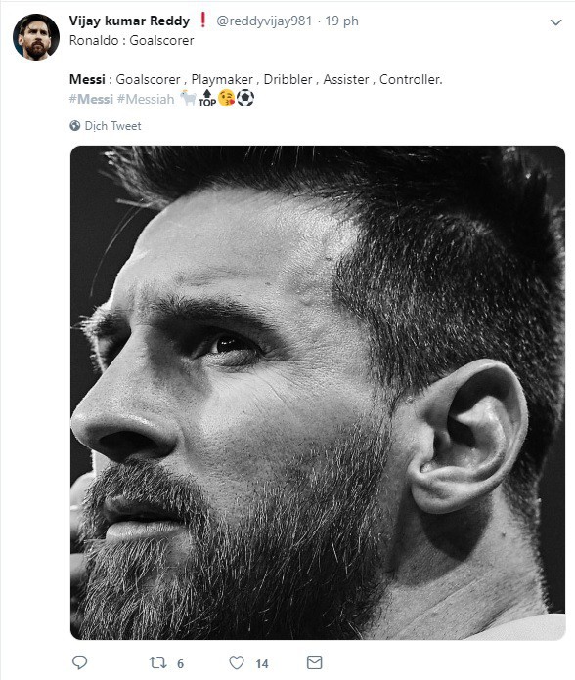
Task: Click the red exclamation mark emoji
Action: pos(202,20)
